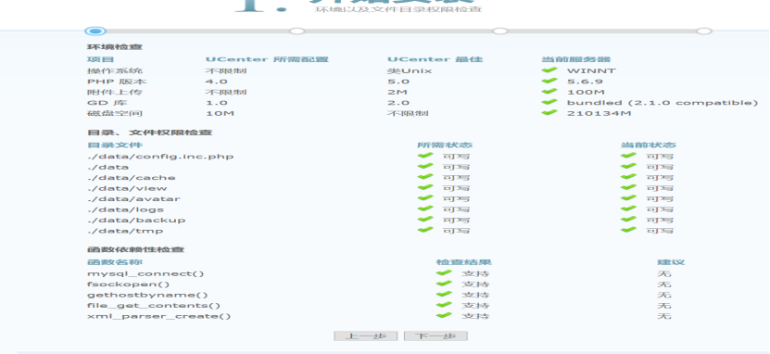Select the ./data/tmp path text
The width and height of the screenshot is (770, 354).
click(x=125, y=231)
